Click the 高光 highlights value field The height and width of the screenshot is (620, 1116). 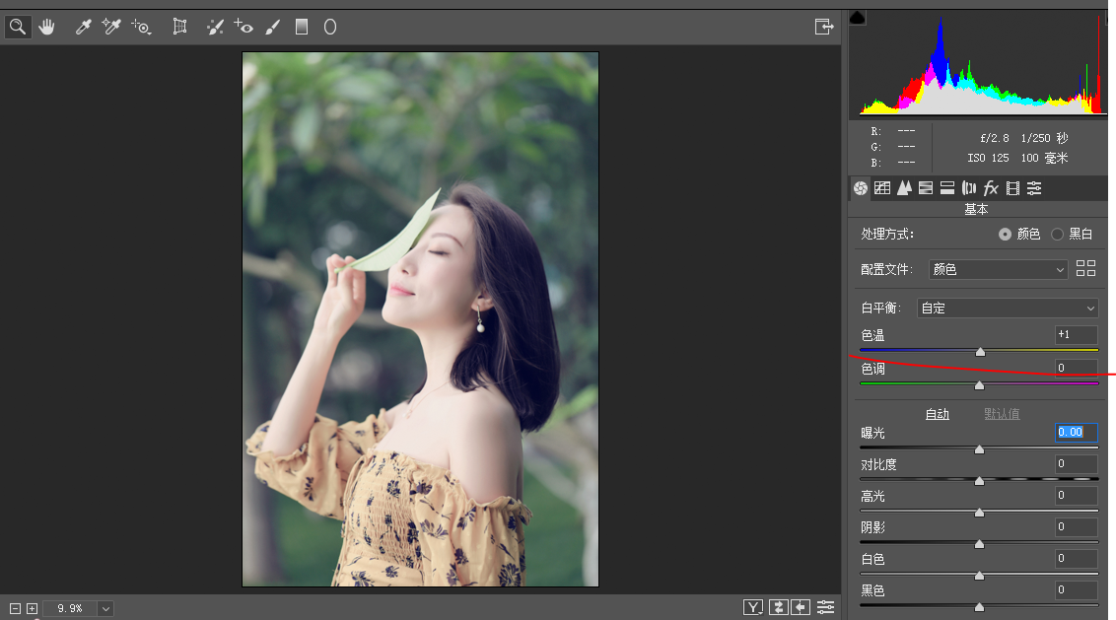(x=1077, y=496)
